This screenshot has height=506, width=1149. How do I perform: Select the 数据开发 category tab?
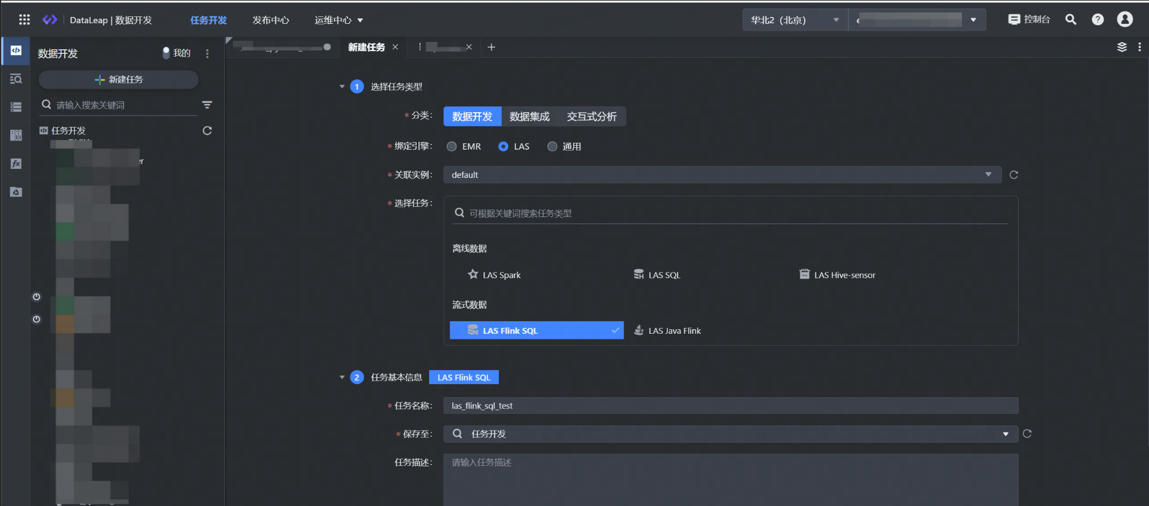pos(472,116)
